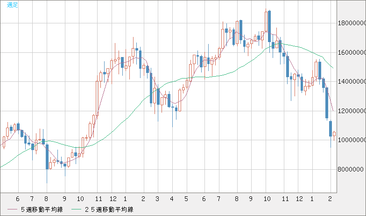
Task: Click the purple line sample beside 5週移動平均線
Action: click(12, 209)
